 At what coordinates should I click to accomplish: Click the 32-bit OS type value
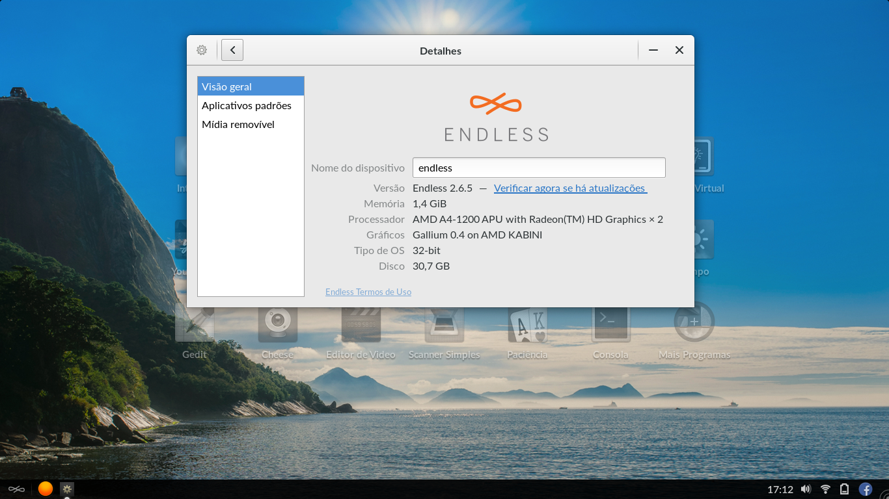point(426,251)
